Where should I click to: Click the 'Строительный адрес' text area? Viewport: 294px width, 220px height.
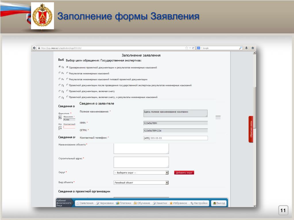[x=141, y=162]
